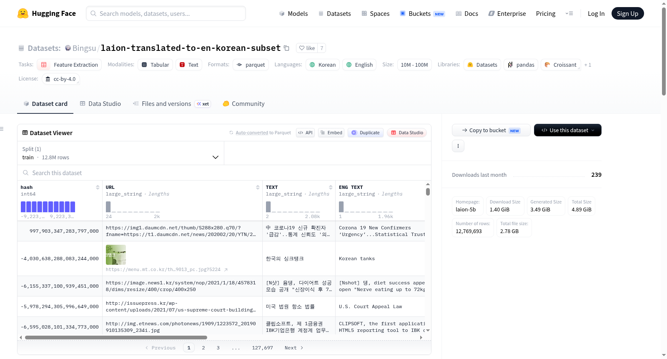Screen dimensions: 667x359
Task: Open Use this dataset dropdown
Action: coord(567,130)
